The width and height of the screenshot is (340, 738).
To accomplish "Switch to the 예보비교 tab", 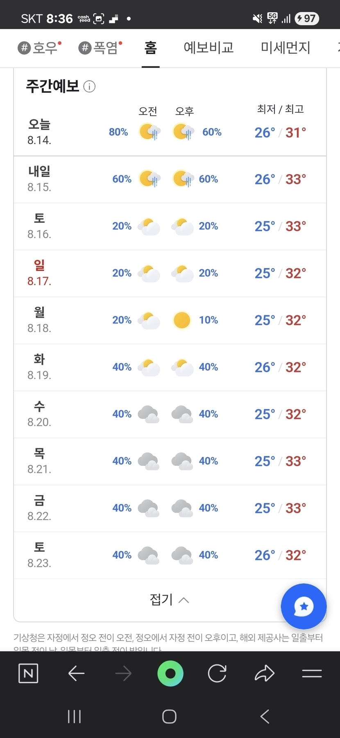I will (x=209, y=48).
